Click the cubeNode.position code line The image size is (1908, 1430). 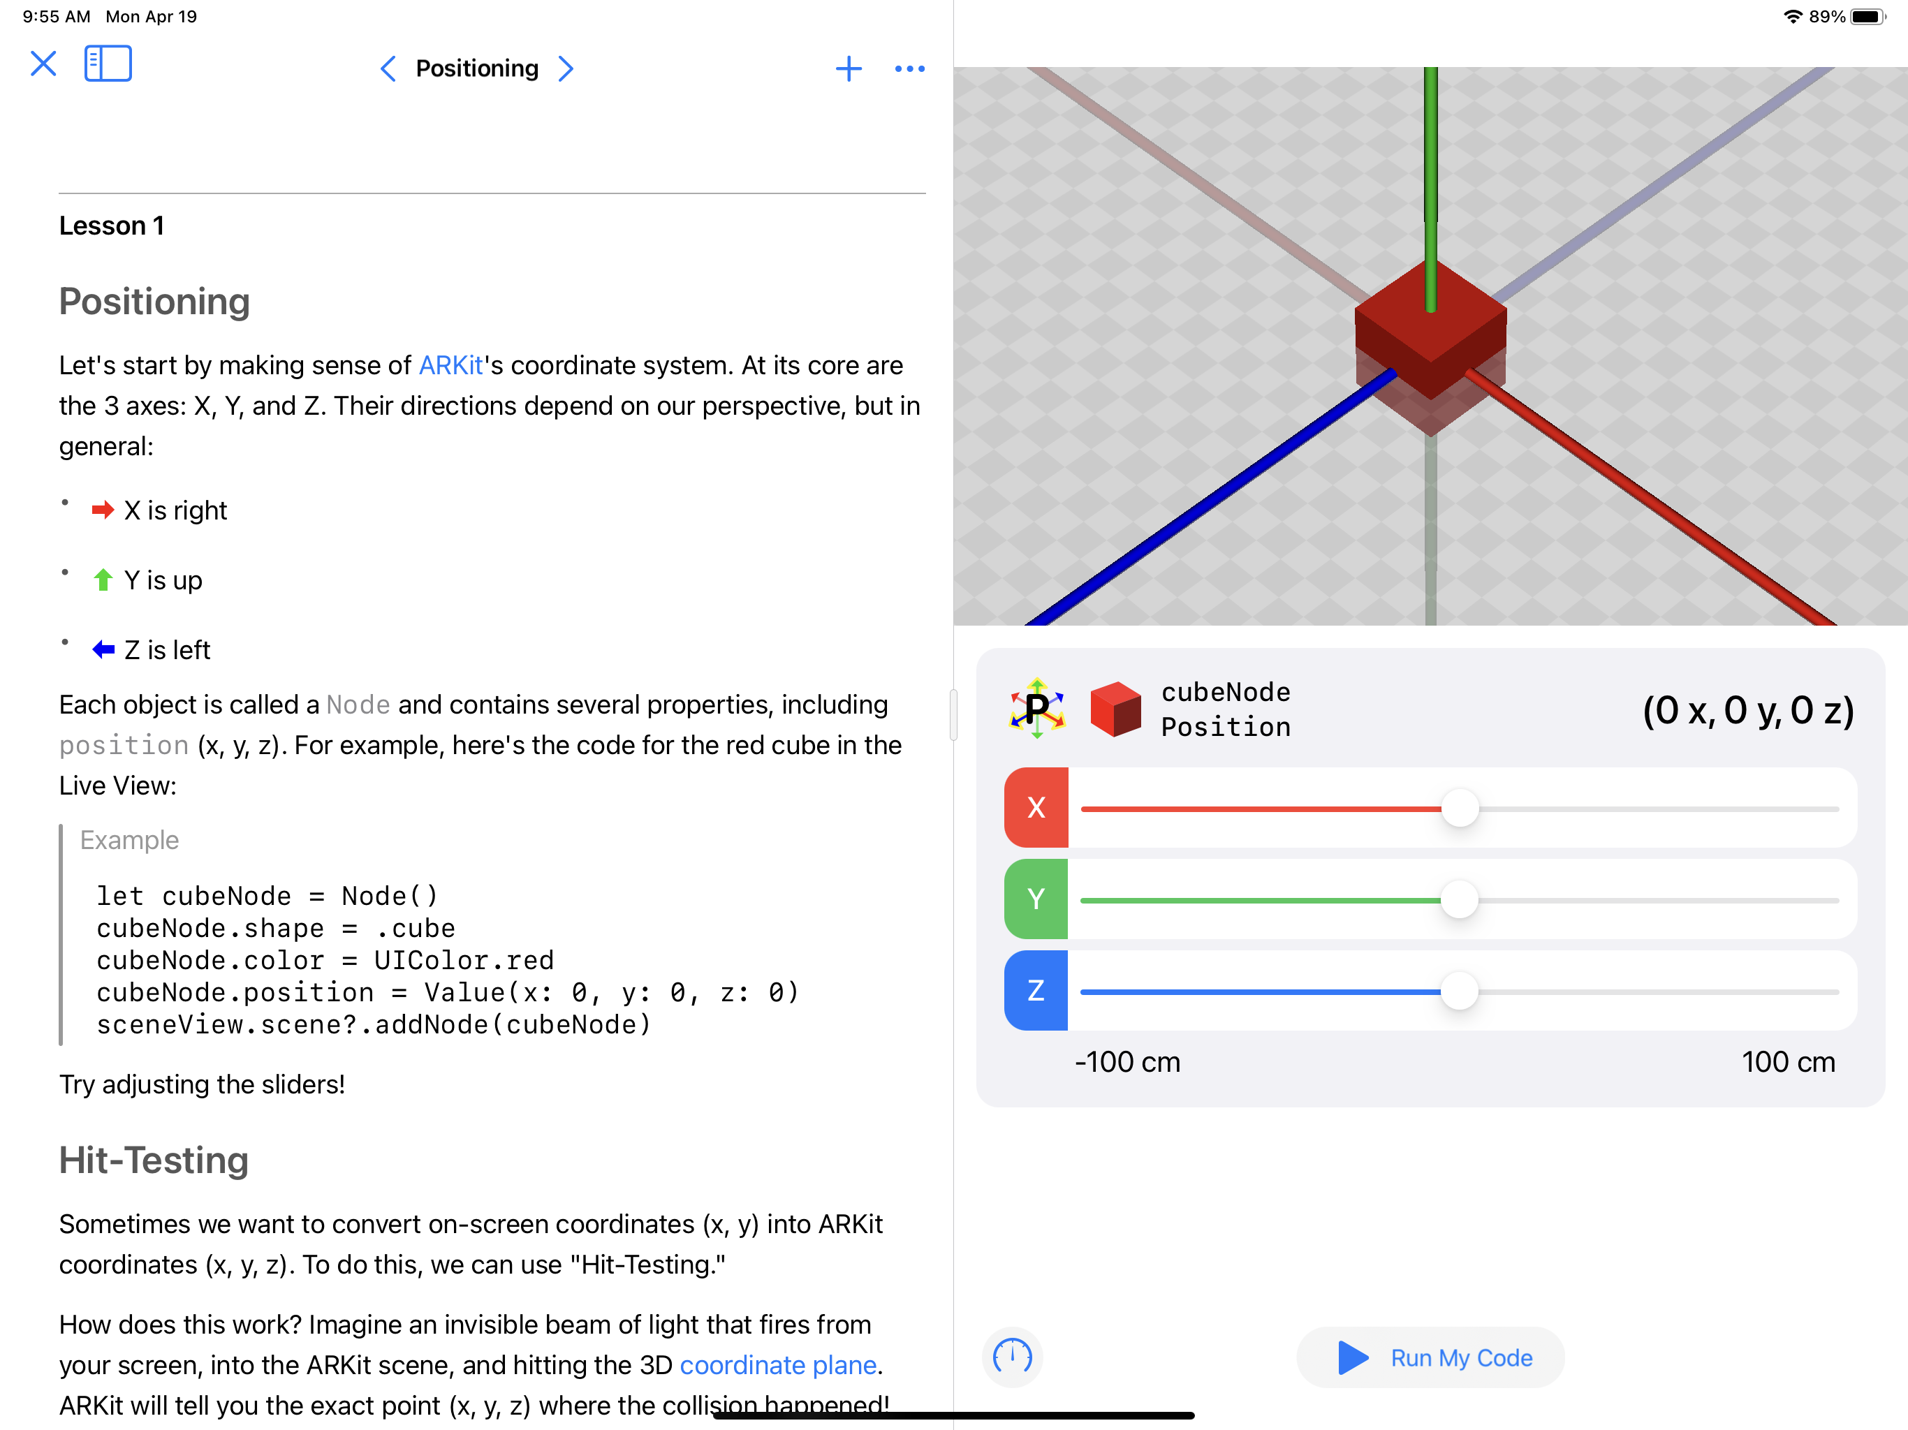pos(448,993)
